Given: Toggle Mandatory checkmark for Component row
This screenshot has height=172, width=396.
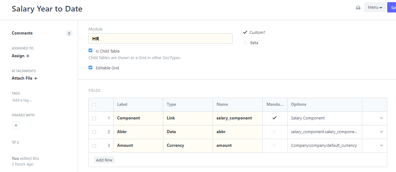Looking at the screenshot, I should tap(275, 118).
